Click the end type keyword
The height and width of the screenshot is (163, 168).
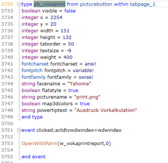32,117
